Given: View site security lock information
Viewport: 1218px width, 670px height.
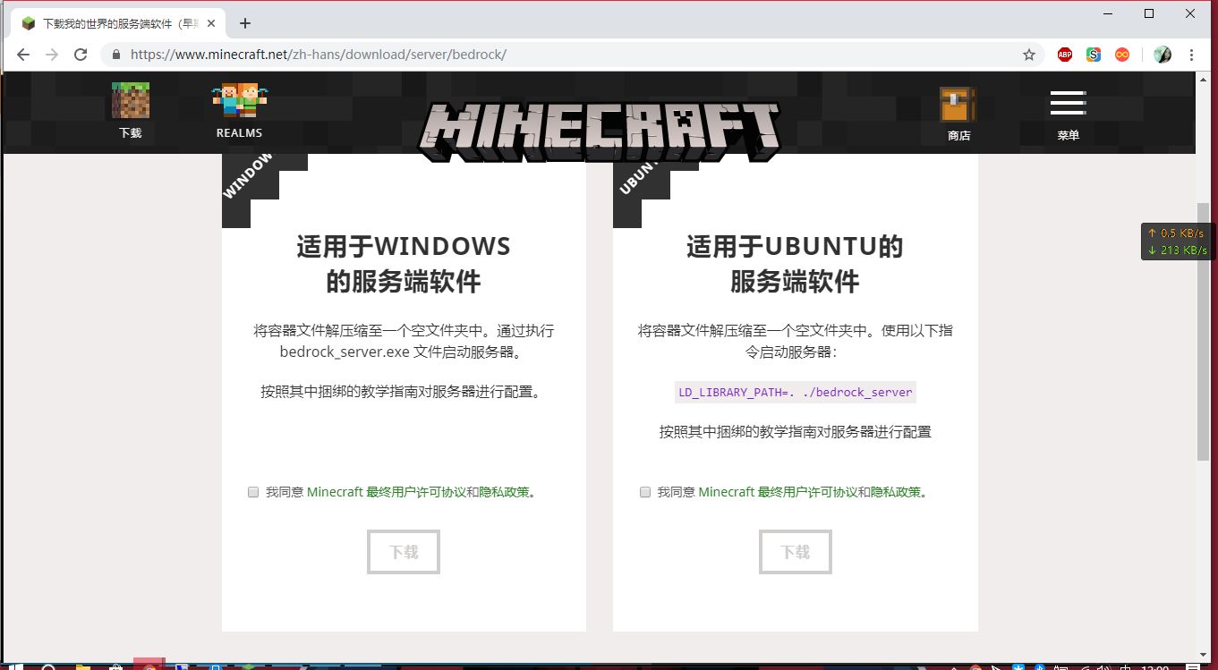Looking at the screenshot, I should click(x=115, y=55).
